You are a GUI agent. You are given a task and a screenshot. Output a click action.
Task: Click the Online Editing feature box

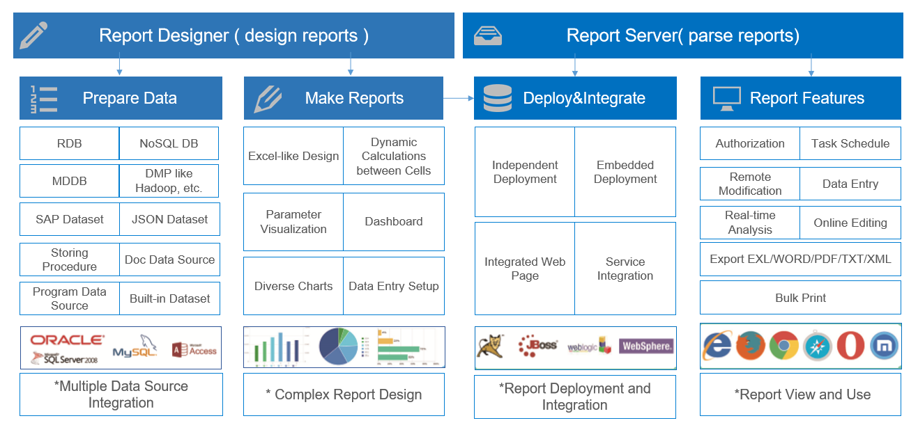point(850,223)
